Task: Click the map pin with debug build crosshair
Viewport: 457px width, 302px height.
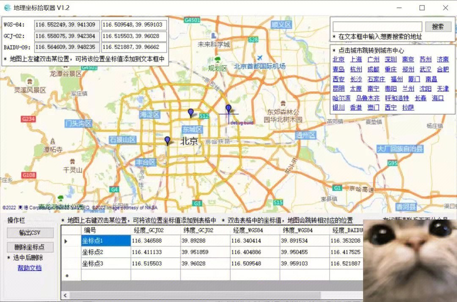Action: point(228,110)
